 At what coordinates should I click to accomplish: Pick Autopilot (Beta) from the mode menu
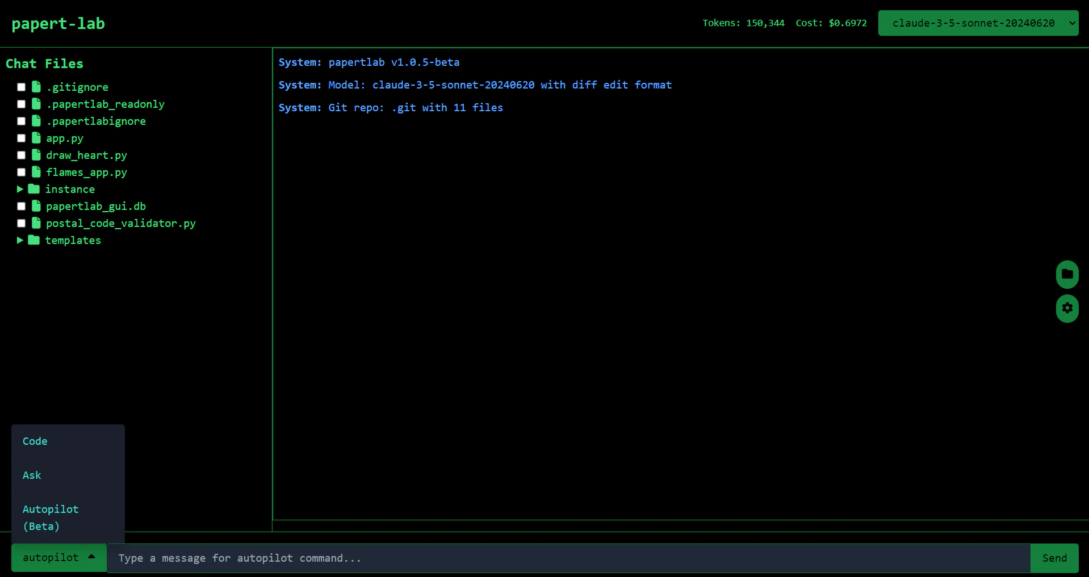[x=51, y=517]
